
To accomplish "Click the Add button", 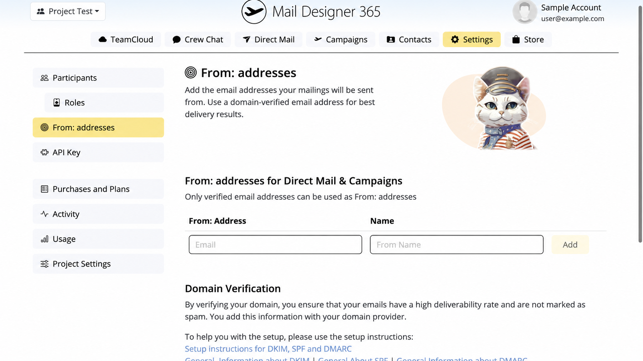I will pyautogui.click(x=570, y=245).
